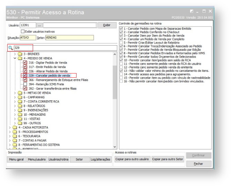This screenshot has height=186, width=231.
Task: Click the CONTAS A PAGAR folder icon
Action: 15,140
